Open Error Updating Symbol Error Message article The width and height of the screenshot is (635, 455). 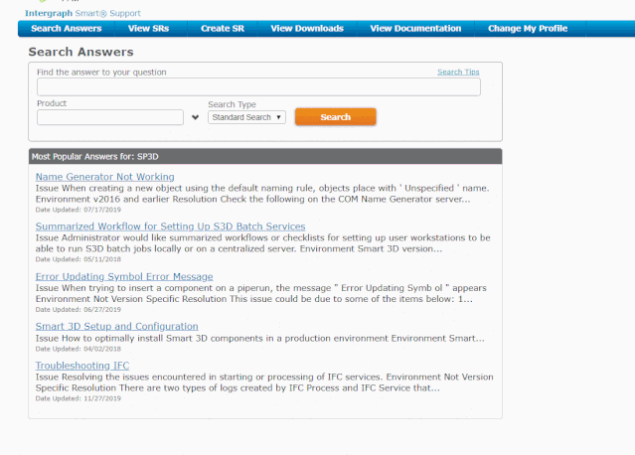pyautogui.click(x=124, y=277)
